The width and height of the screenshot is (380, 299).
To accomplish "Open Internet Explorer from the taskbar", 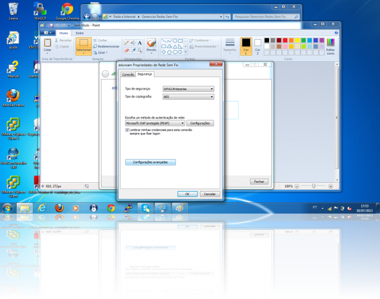I will pos(42,208).
